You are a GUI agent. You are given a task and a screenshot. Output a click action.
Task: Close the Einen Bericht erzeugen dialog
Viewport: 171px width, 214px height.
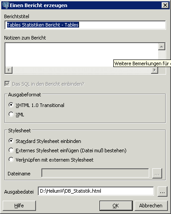pos(165,5)
